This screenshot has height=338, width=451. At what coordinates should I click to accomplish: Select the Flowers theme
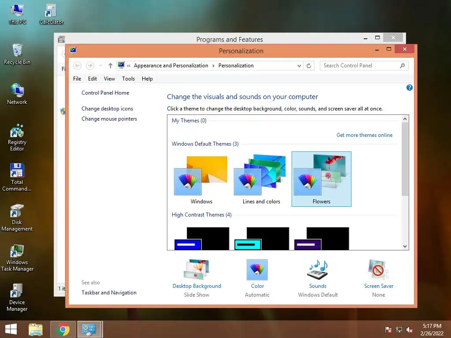tap(321, 179)
